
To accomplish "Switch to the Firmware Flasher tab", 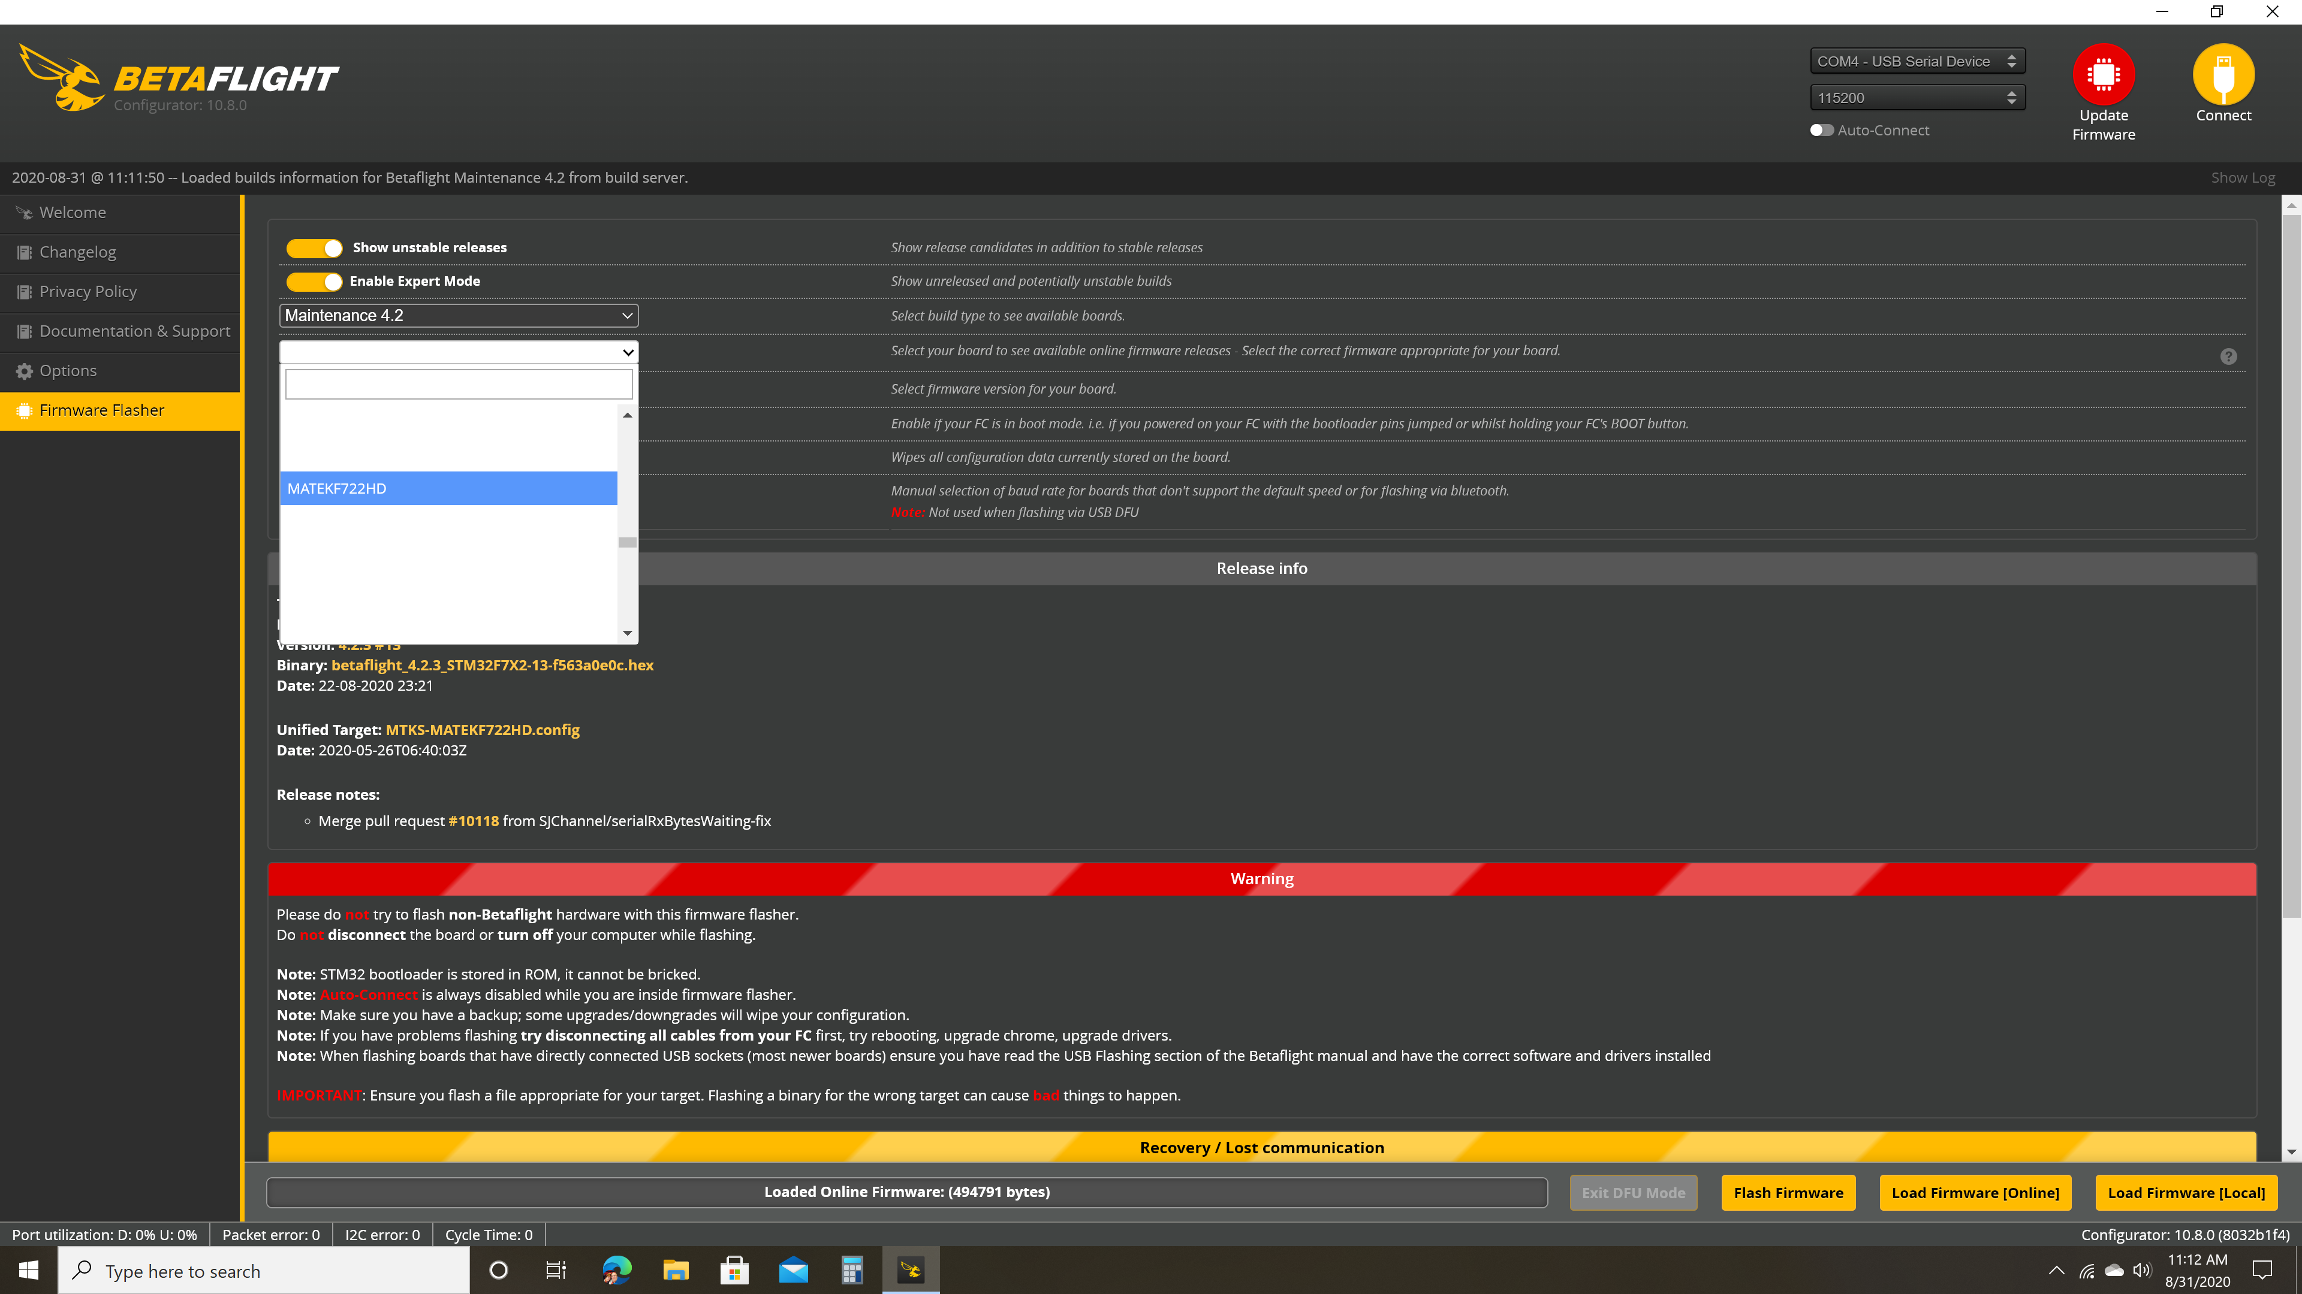I will [x=101, y=410].
